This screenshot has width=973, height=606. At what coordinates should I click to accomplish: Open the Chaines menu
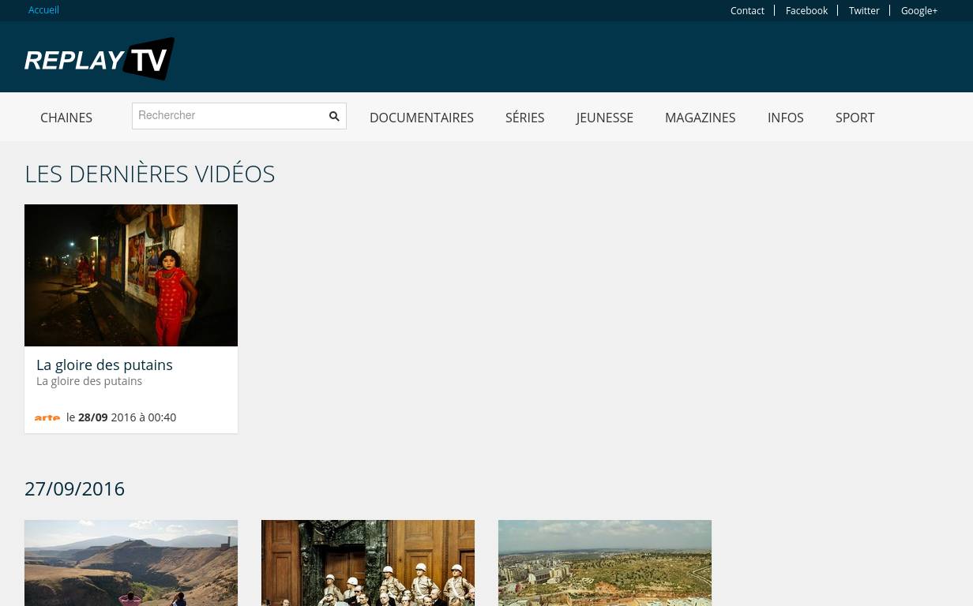(66, 118)
